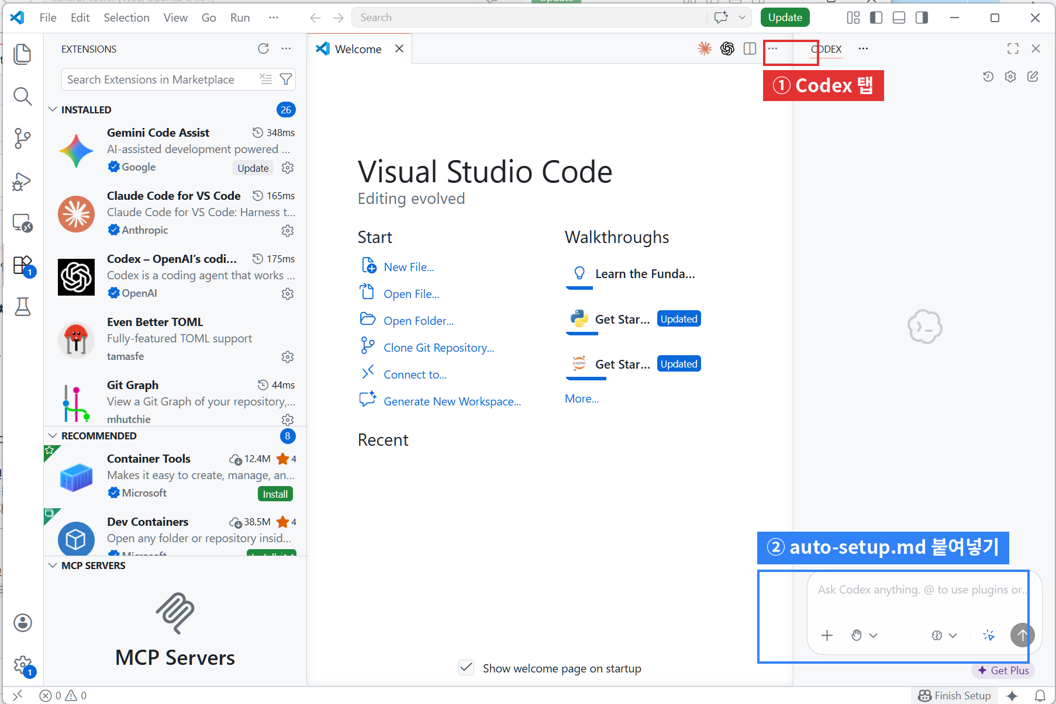
Task: Split the editor right
Action: pyautogui.click(x=750, y=48)
